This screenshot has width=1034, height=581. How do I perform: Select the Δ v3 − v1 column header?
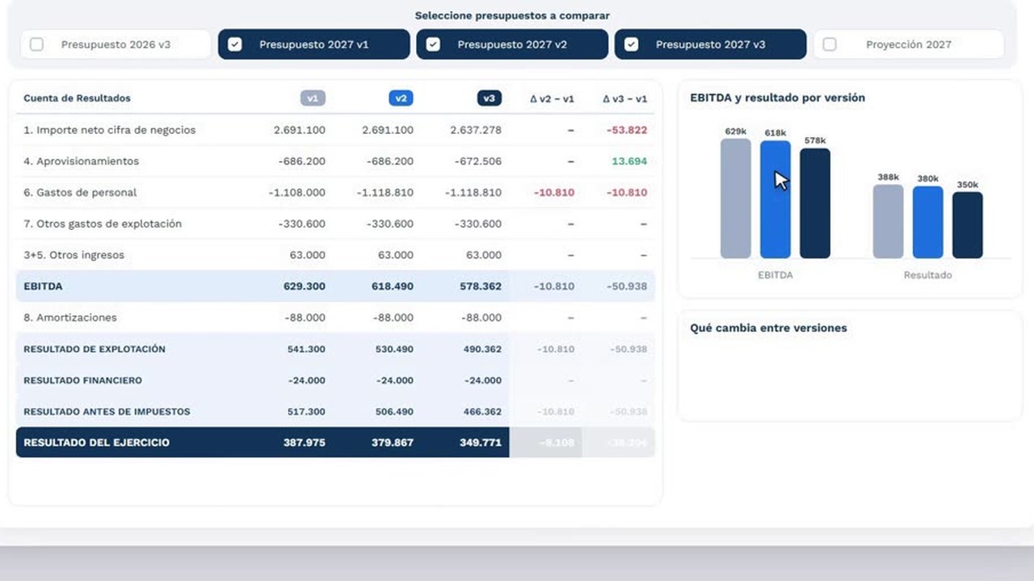[625, 98]
